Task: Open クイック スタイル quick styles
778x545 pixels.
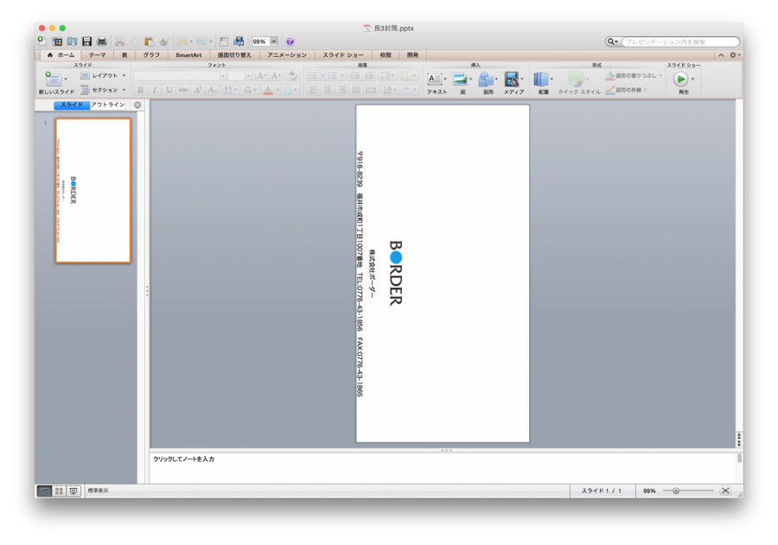Action: click(x=579, y=82)
